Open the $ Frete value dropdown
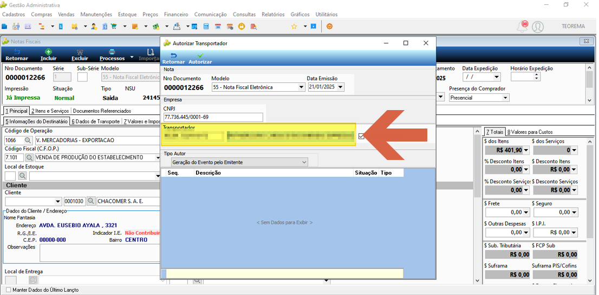The image size is (599, 295). tap(526, 213)
